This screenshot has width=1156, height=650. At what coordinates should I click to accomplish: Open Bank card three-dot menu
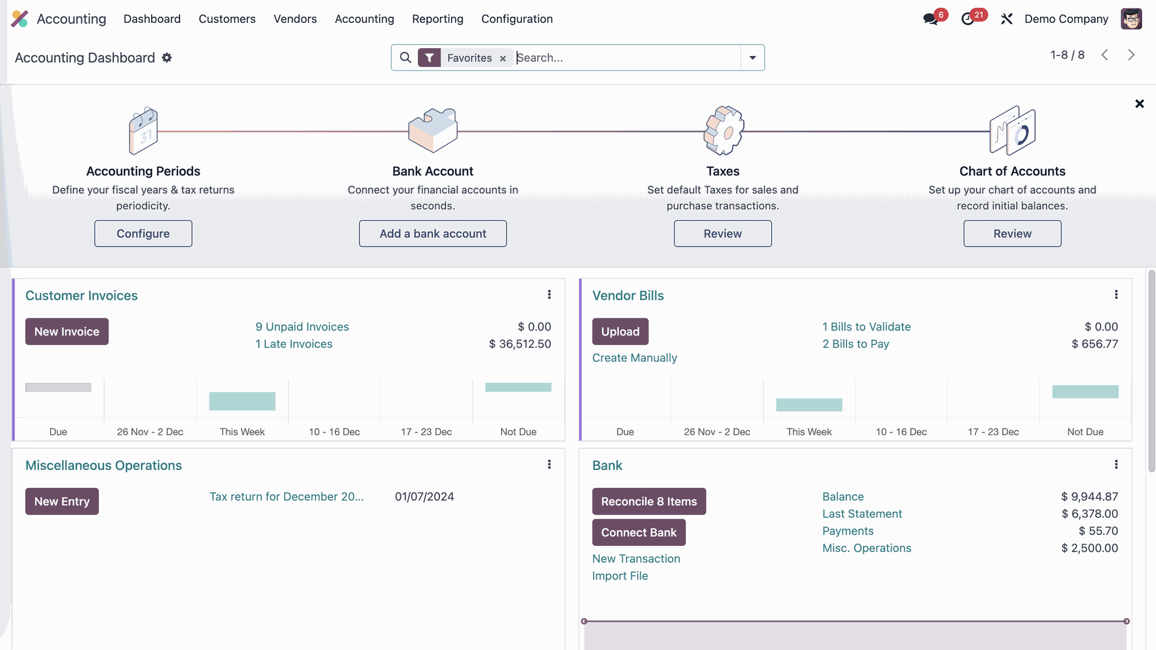coord(1116,465)
